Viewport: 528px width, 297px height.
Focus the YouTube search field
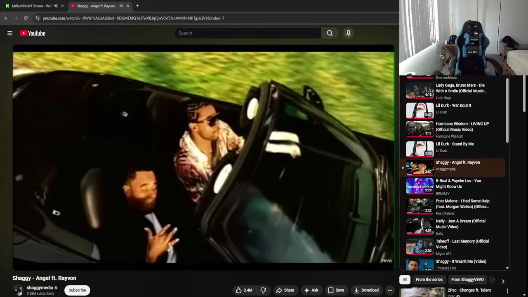tap(247, 33)
